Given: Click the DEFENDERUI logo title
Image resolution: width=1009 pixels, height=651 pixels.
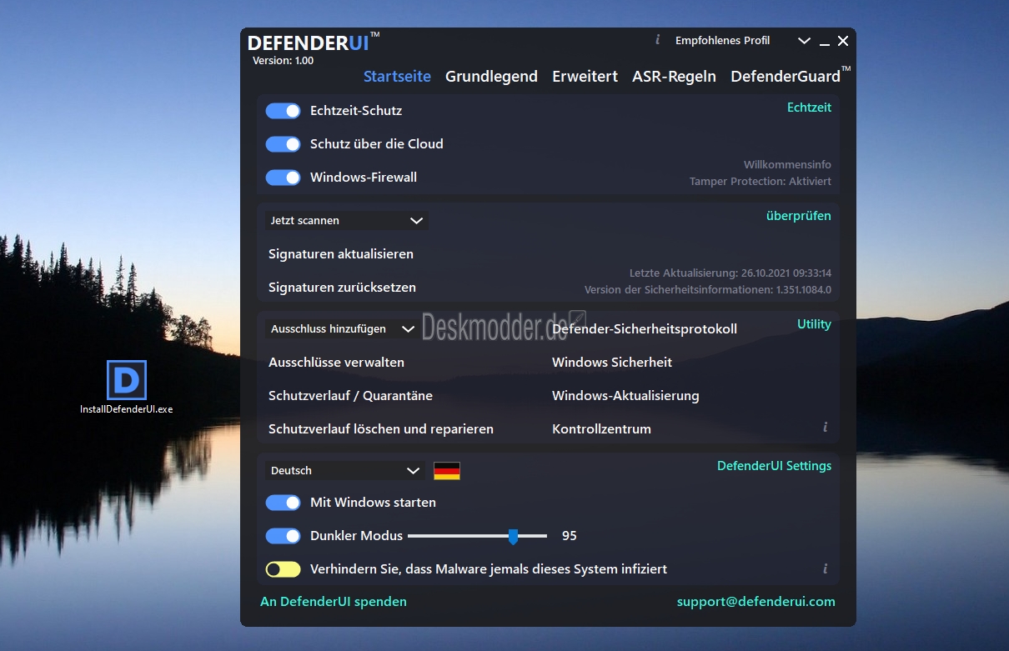Looking at the screenshot, I should (314, 43).
